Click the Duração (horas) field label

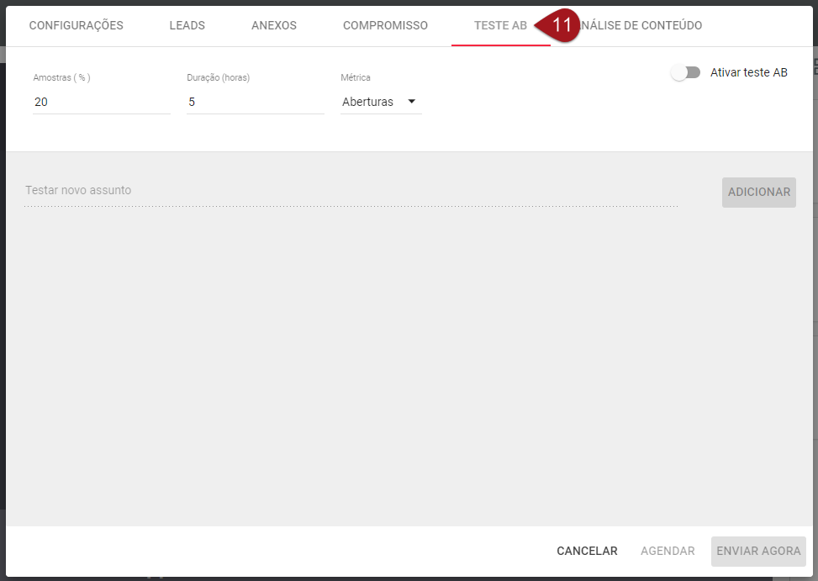coord(218,77)
